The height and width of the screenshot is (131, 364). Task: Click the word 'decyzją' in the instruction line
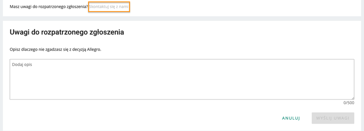click(x=81, y=50)
